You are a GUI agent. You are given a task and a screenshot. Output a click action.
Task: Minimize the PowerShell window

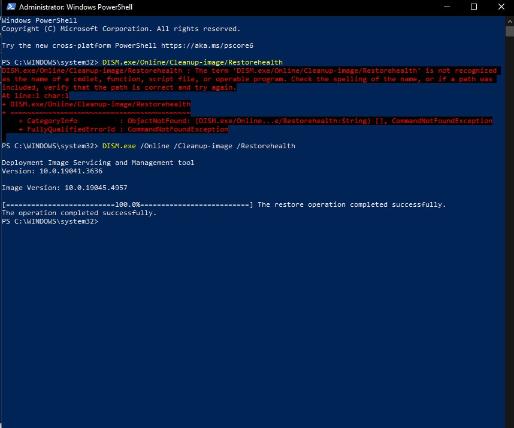(x=446, y=7)
